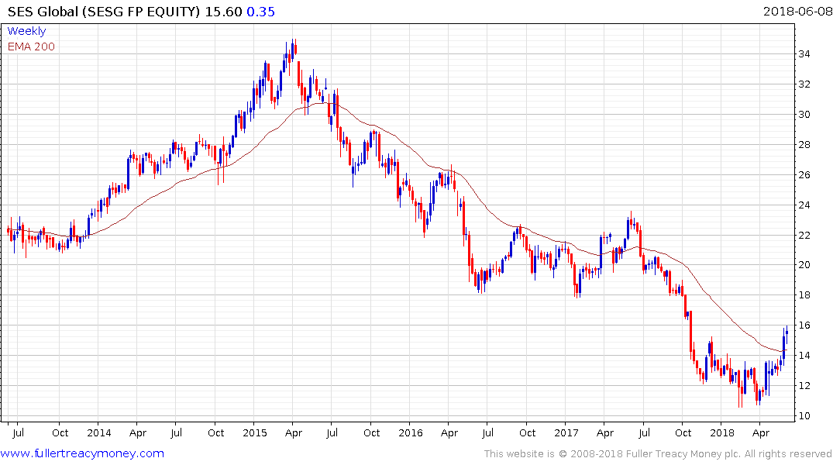Click the price change value 0.35

(261, 12)
